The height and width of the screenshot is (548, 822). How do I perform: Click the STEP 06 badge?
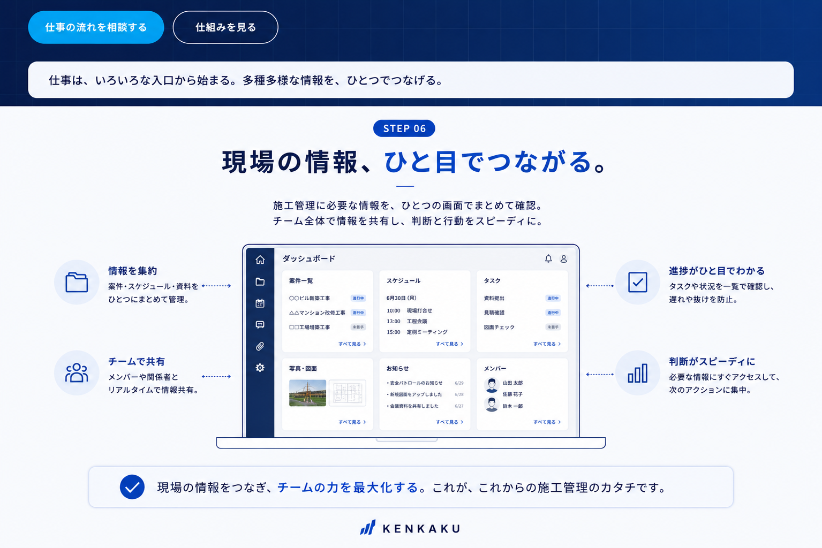pos(404,128)
